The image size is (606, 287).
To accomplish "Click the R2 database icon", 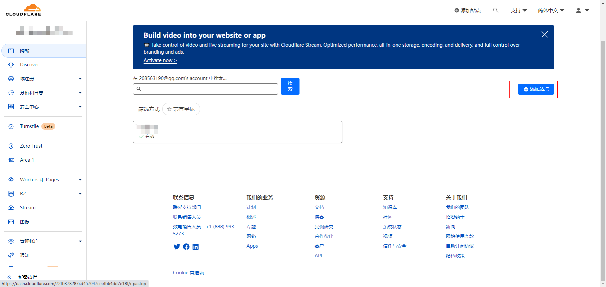I will [11, 194].
